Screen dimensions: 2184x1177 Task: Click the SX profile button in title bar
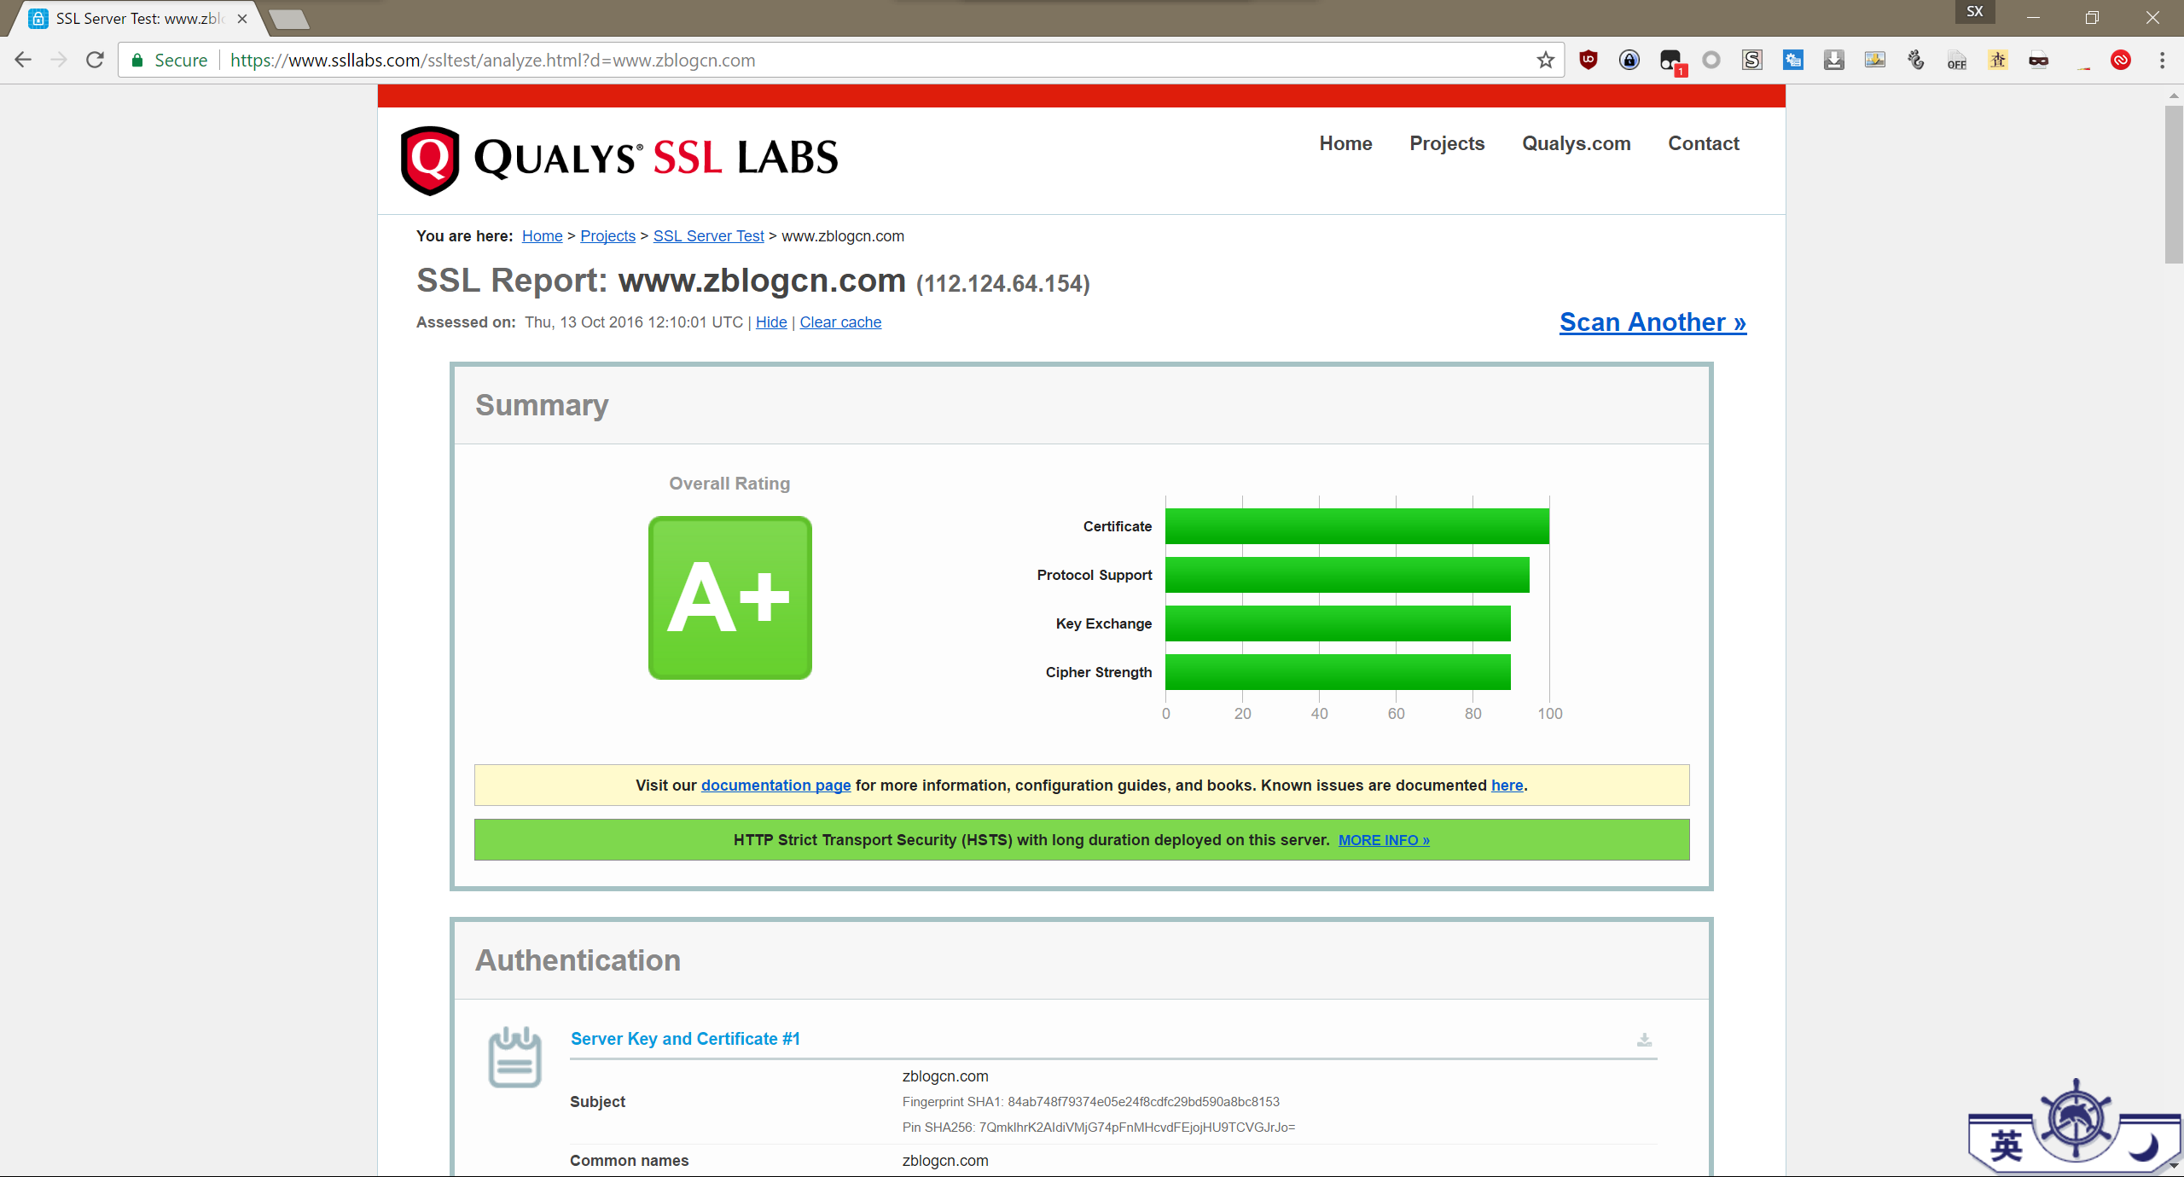pyautogui.click(x=1975, y=12)
